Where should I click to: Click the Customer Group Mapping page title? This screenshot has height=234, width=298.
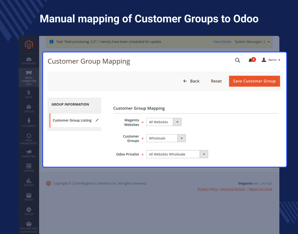point(89,61)
